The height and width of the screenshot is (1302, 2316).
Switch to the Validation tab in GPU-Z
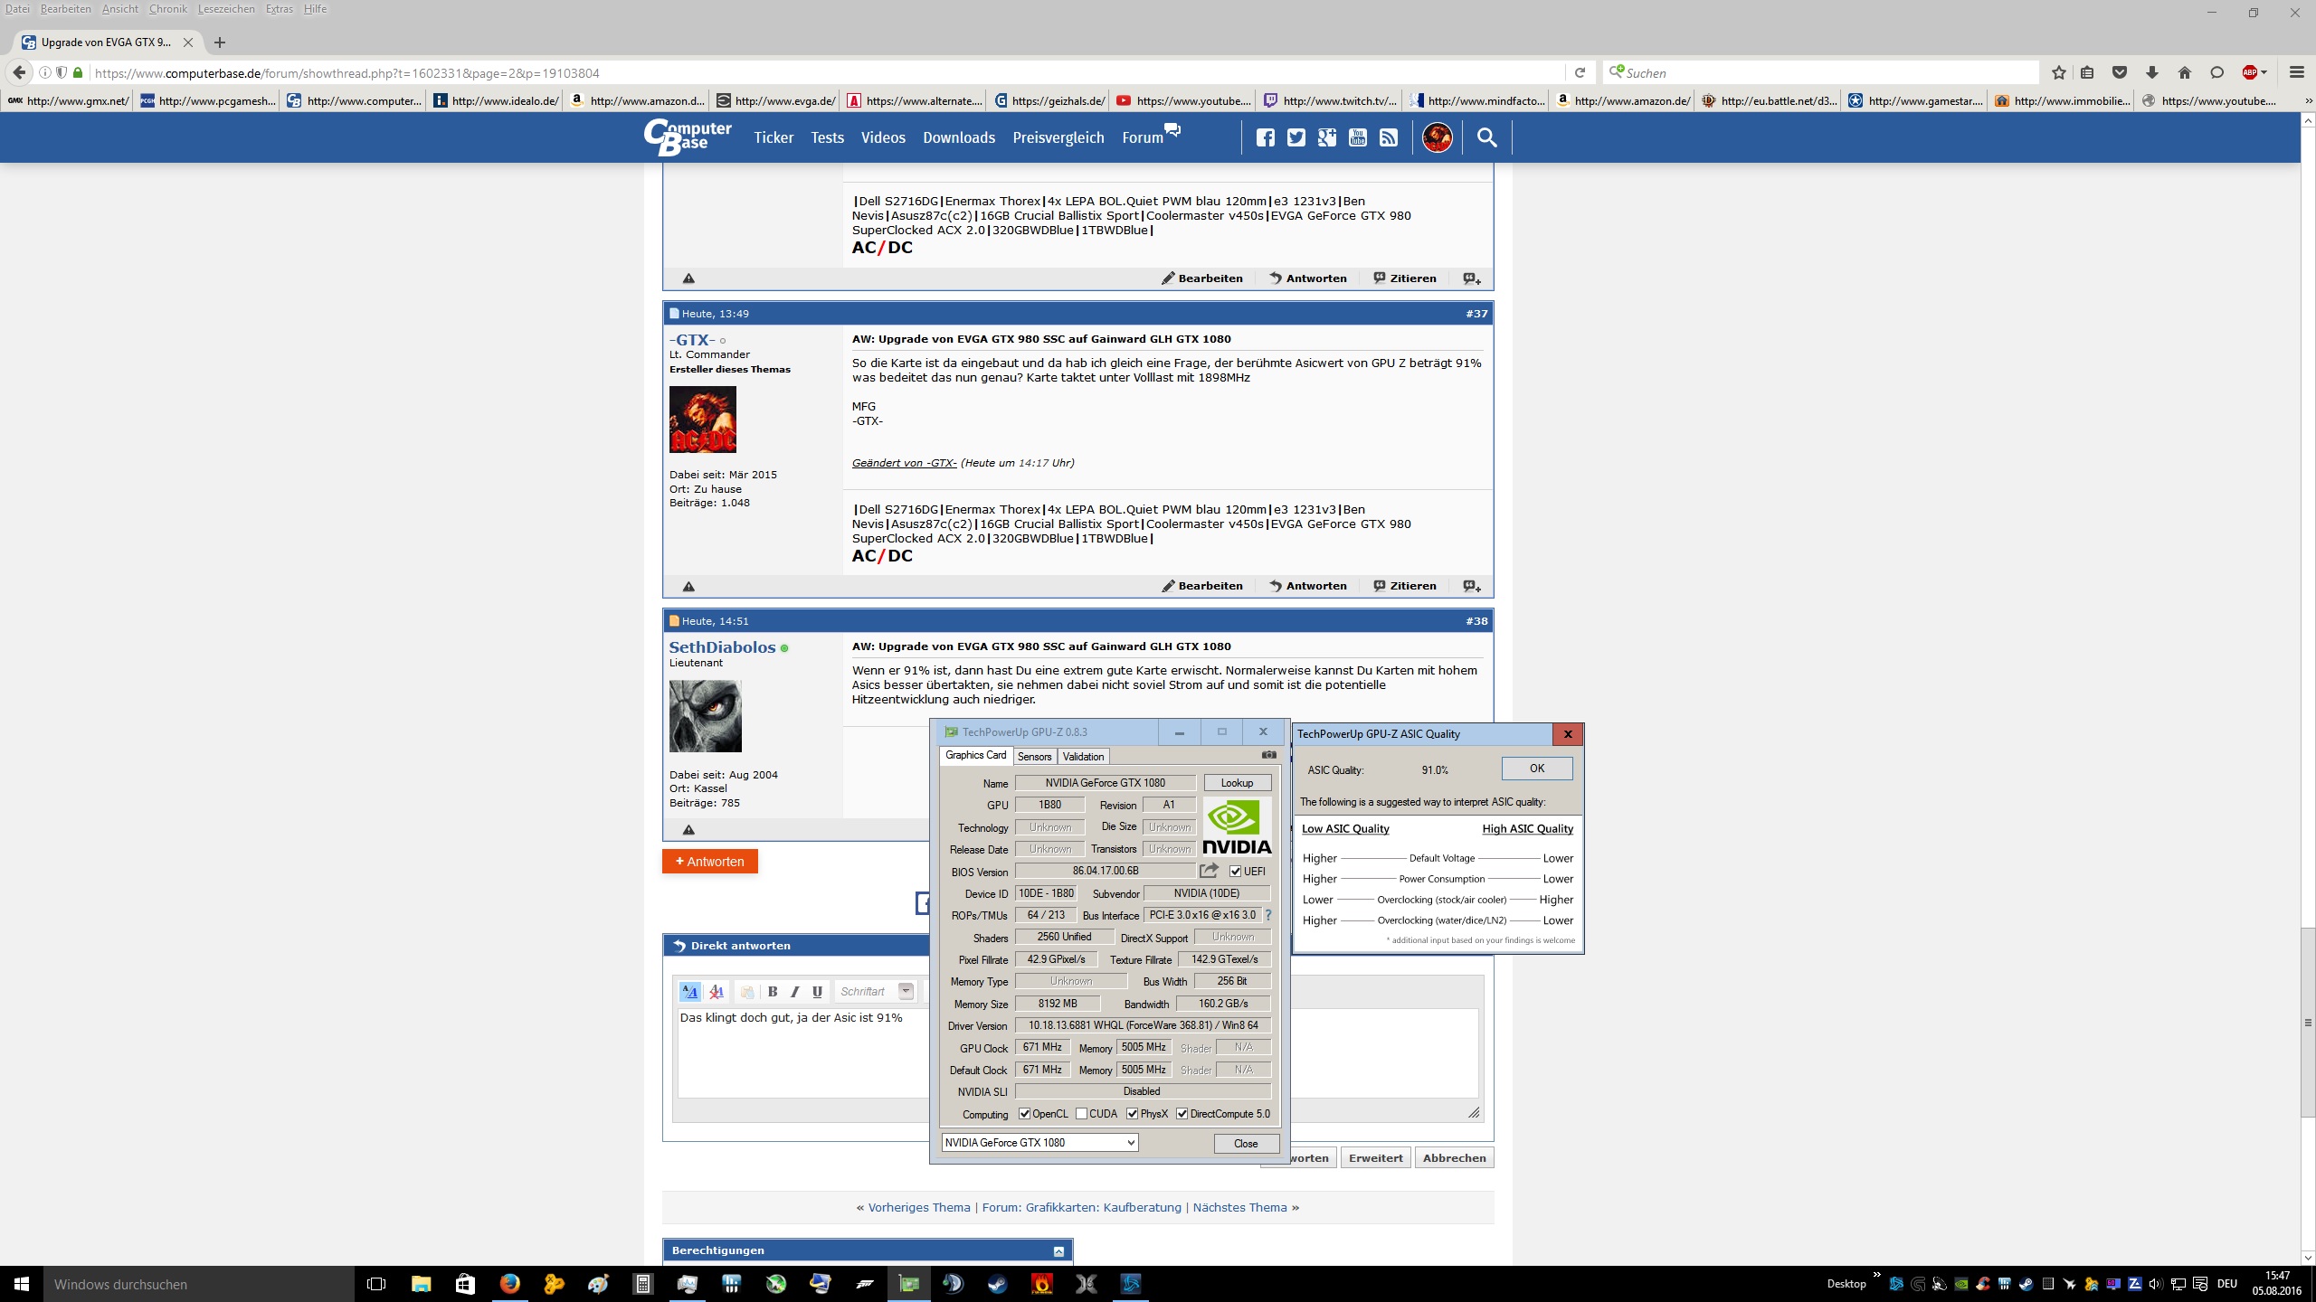1083,757
